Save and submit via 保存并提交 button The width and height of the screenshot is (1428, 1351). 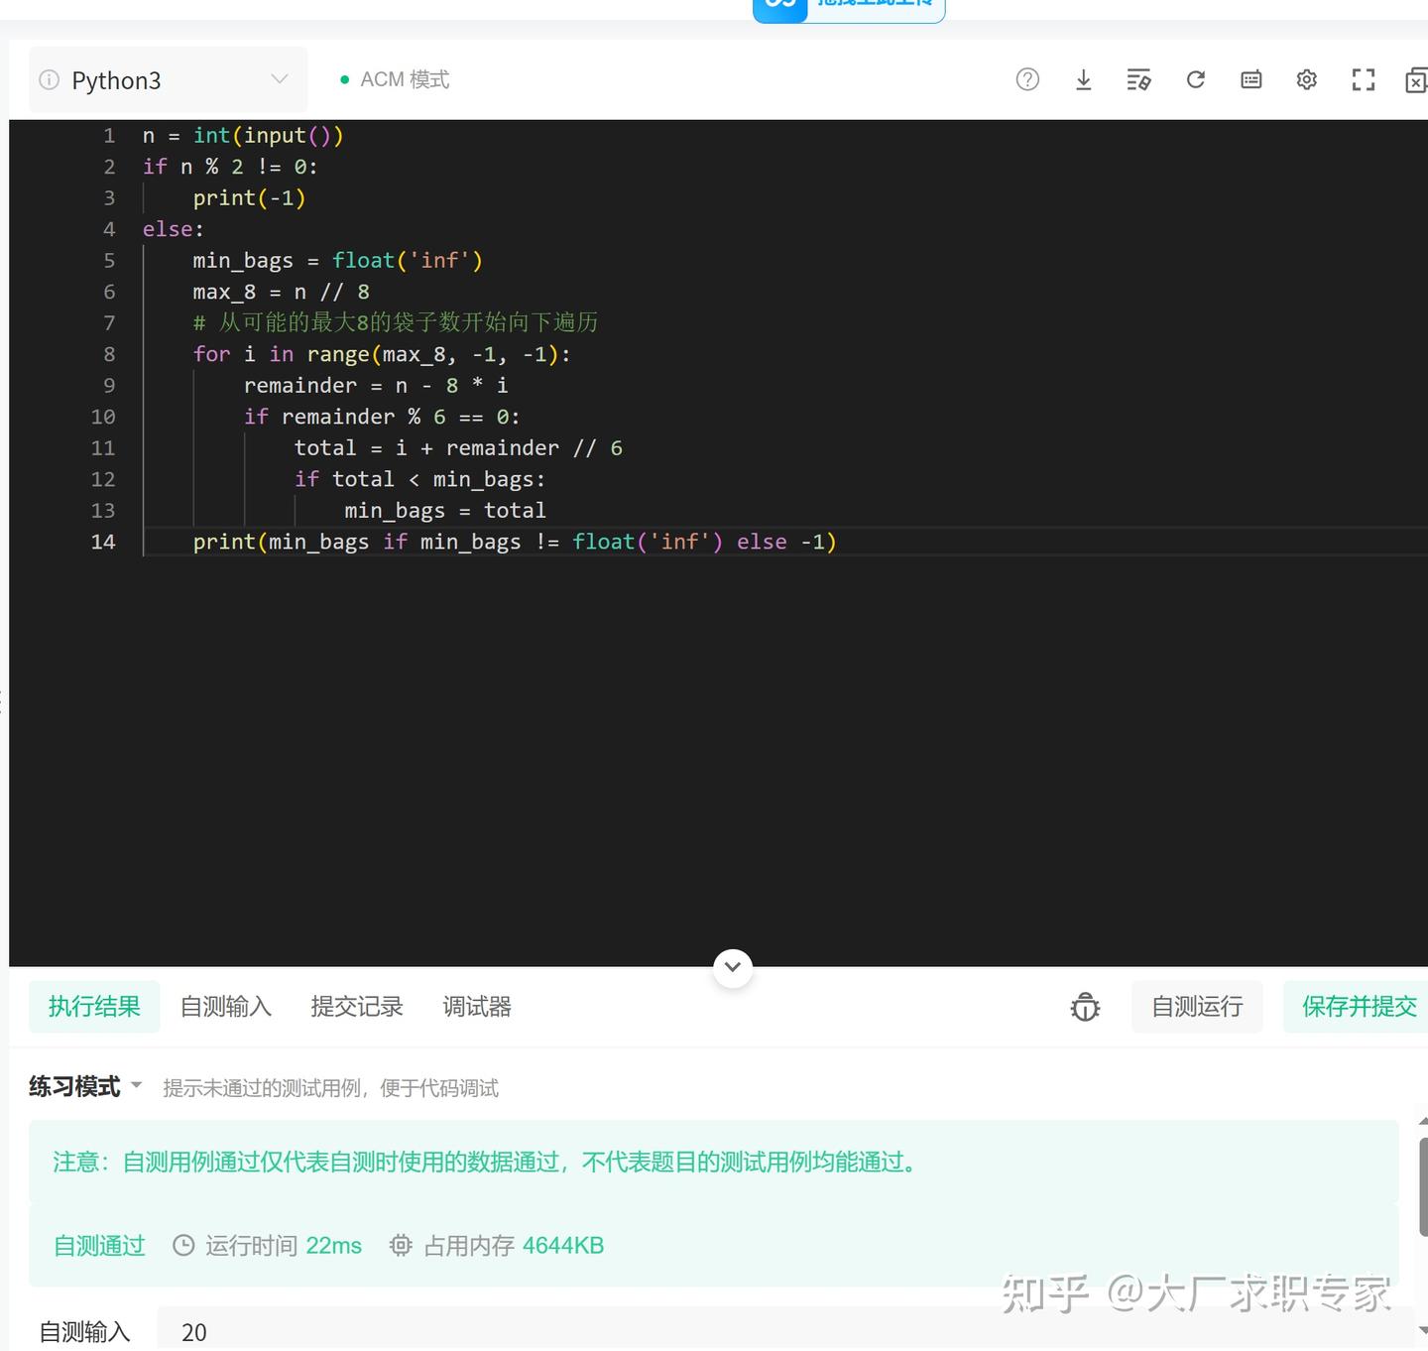(x=1359, y=1006)
